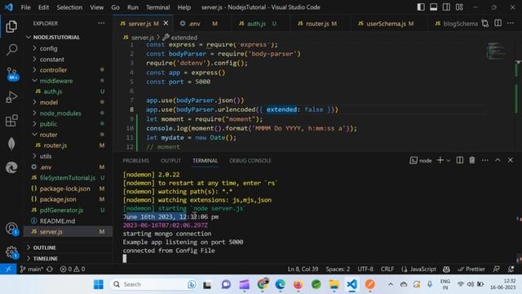Open Explorer views and more actions menu
Screen dimensions: 522x294
pos(101,24)
